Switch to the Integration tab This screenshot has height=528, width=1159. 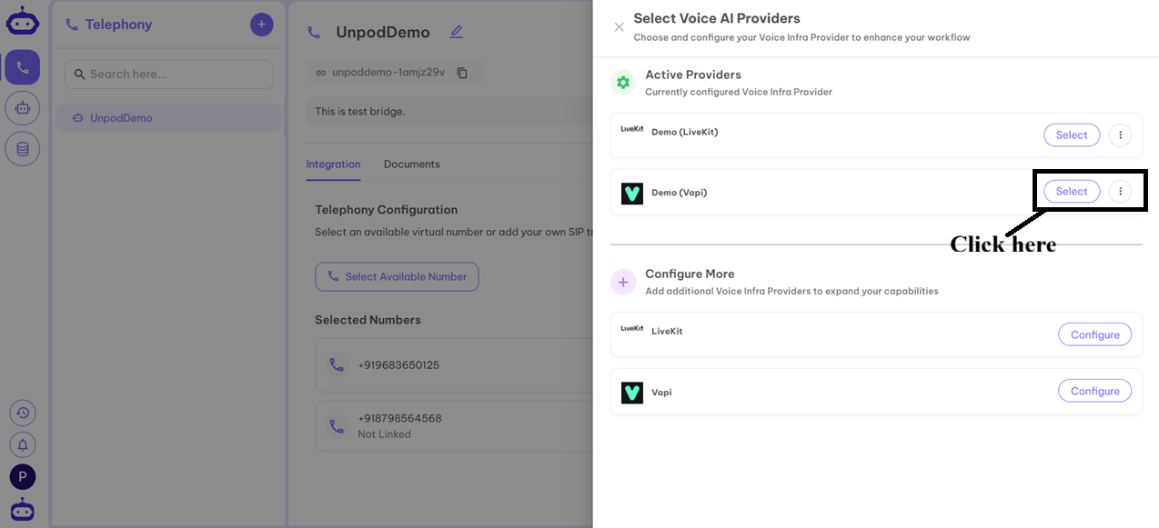(x=333, y=164)
